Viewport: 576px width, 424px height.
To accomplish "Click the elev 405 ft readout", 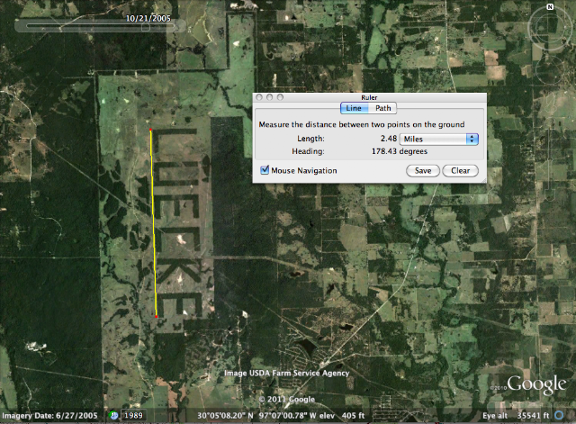I will (342, 416).
